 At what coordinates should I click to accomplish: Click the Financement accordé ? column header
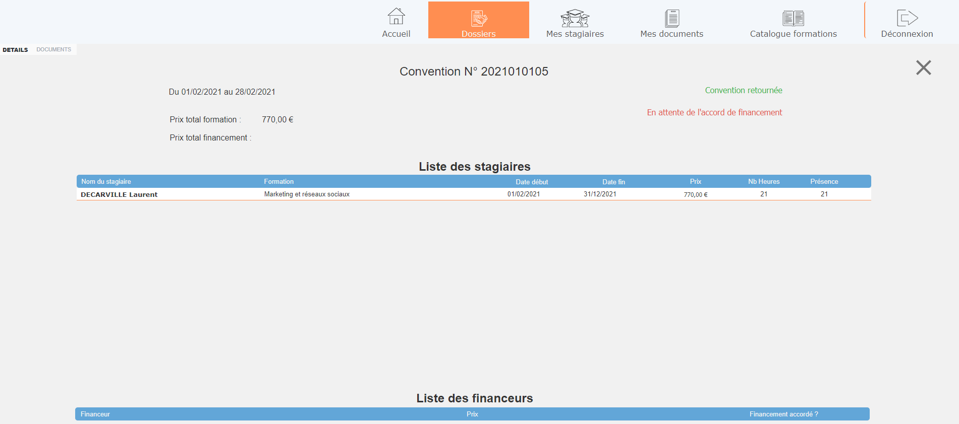pyautogui.click(x=783, y=414)
